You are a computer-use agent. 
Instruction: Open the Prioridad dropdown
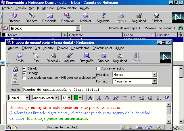[155, 75]
